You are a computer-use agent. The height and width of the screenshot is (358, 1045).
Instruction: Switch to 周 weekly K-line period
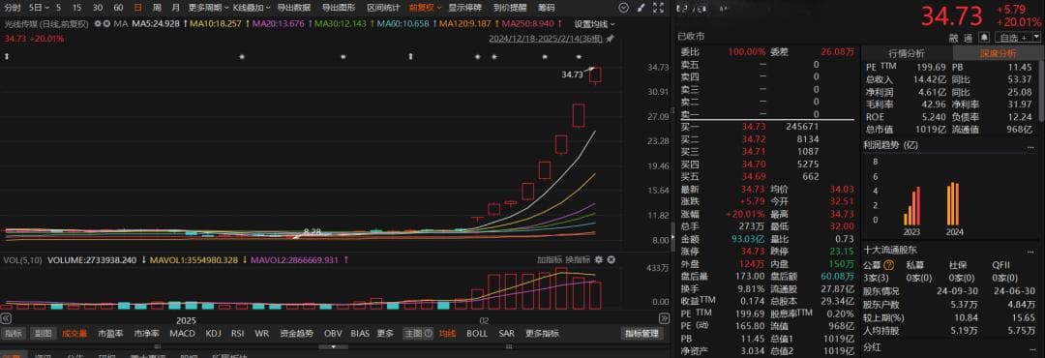157,8
